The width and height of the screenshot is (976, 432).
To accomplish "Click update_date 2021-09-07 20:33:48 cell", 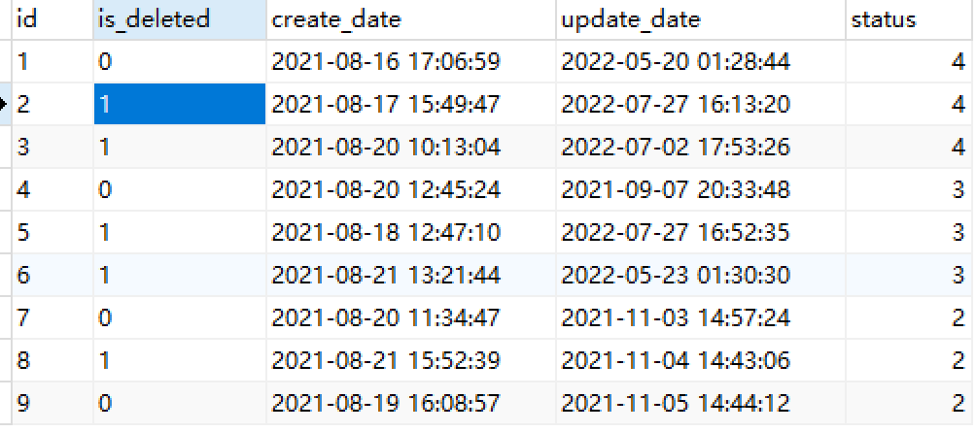I will click(x=676, y=189).
